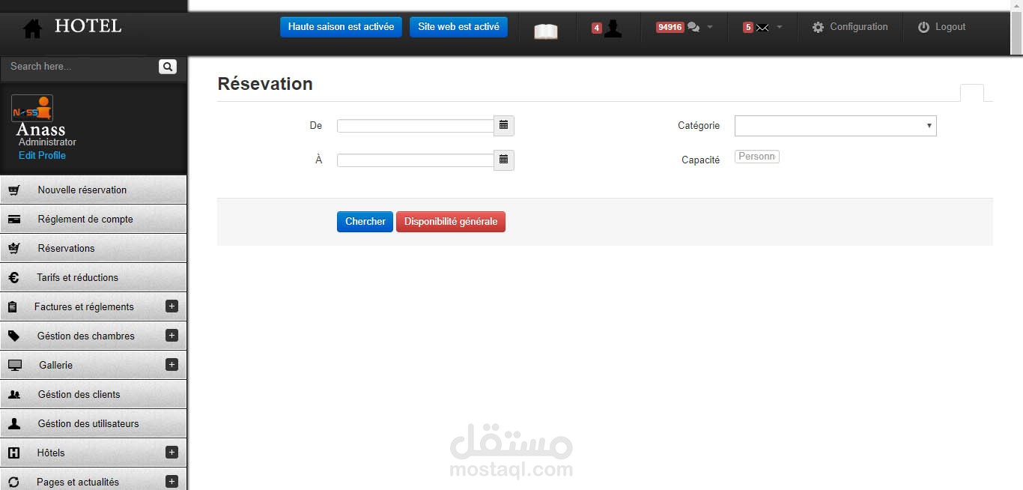This screenshot has height=490, width=1023.
Task: Click the Logout link text
Action: pos(950,27)
